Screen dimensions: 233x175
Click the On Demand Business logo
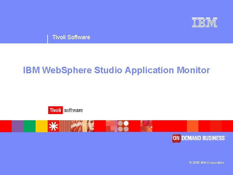point(199,138)
